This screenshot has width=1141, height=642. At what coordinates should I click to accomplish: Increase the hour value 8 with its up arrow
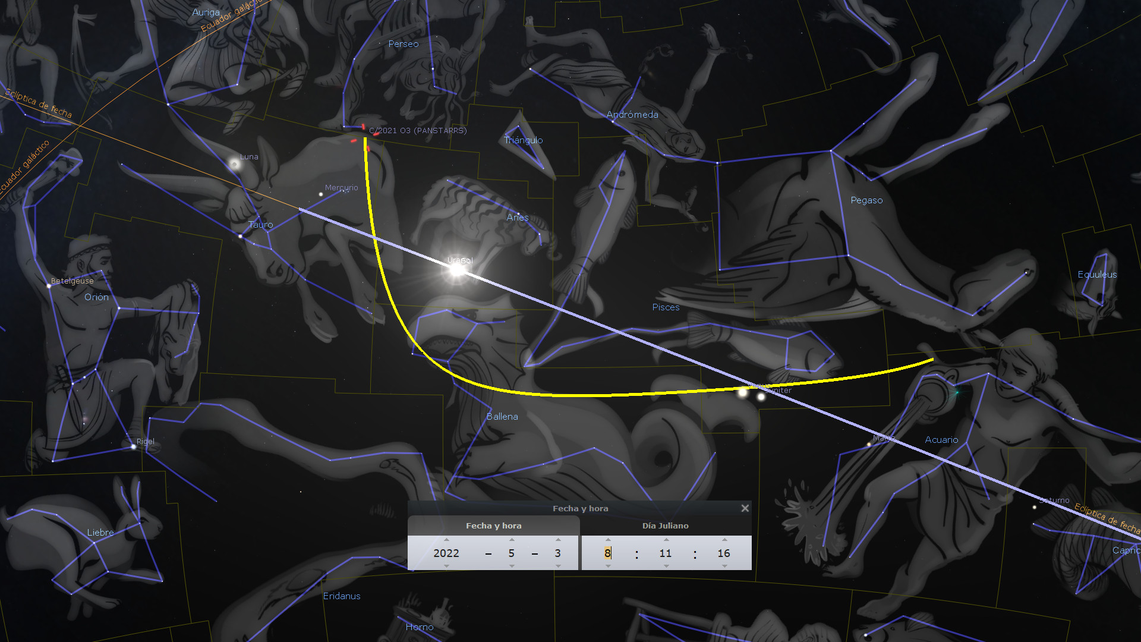pos(608,540)
